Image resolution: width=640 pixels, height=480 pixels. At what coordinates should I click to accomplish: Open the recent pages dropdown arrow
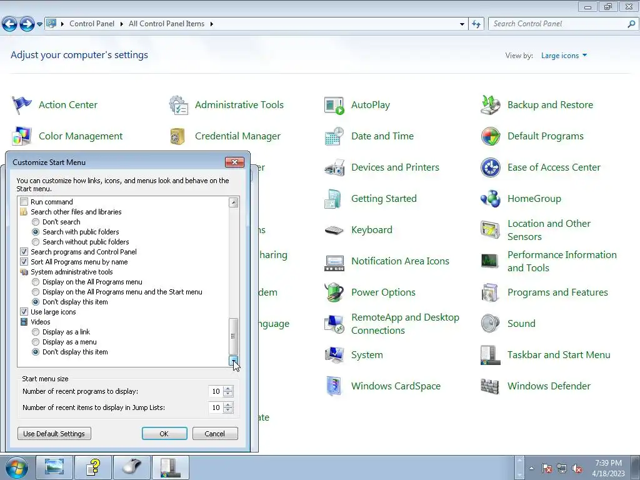click(39, 24)
